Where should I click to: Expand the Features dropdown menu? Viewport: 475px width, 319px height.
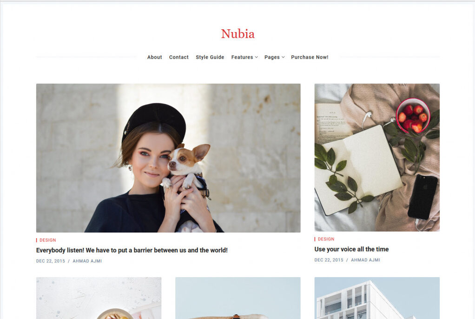click(x=244, y=57)
